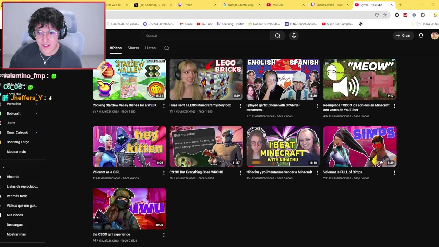
Task: Open Discord Developer bookmark
Action: (158, 24)
